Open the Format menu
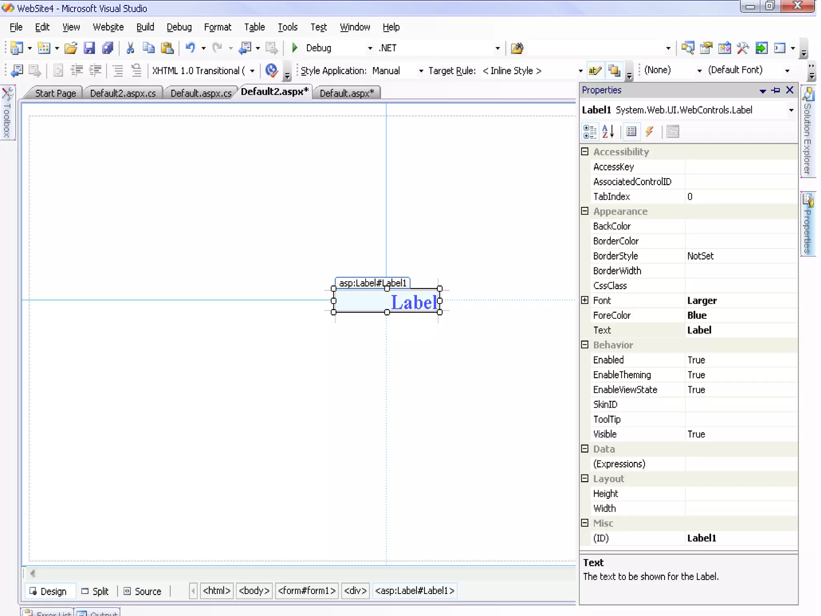This screenshot has height=616, width=821. (217, 27)
